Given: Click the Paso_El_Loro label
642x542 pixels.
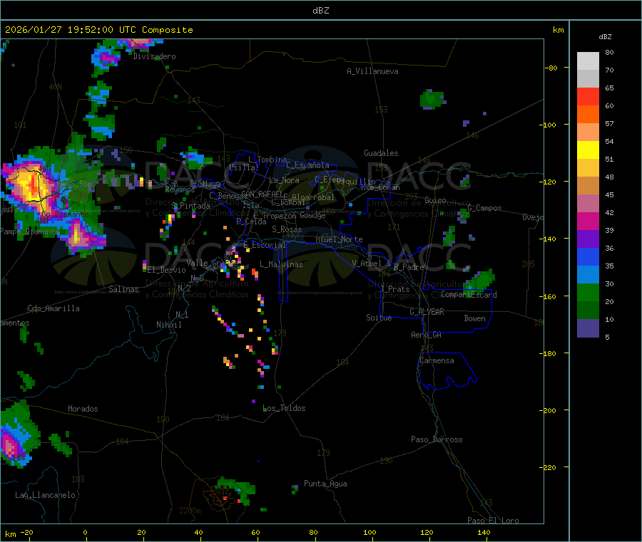Looking at the screenshot, I should click(493, 521).
